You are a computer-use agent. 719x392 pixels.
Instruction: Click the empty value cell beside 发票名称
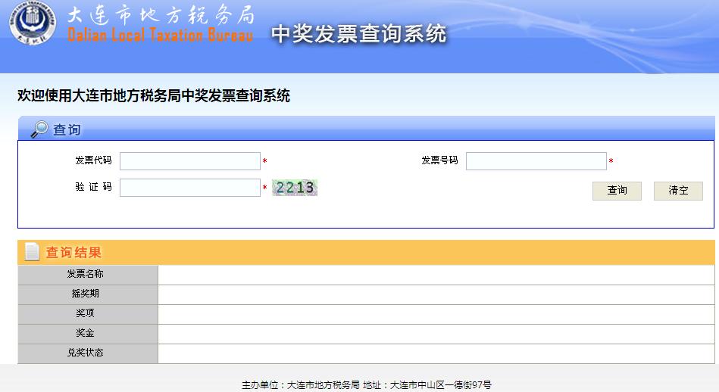436,274
